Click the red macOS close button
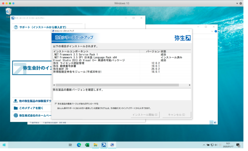The image size is (248, 151). [3, 3]
